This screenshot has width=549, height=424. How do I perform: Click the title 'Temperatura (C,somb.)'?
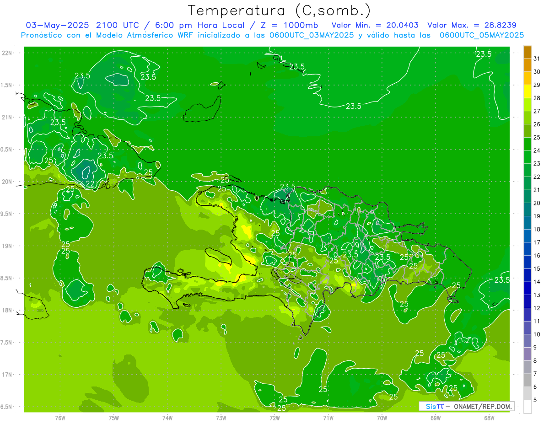click(x=280, y=11)
